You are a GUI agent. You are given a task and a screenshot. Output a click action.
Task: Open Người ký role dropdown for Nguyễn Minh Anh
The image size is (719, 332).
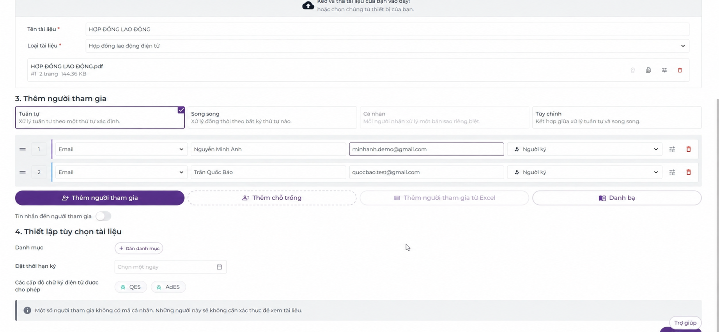(x=584, y=149)
